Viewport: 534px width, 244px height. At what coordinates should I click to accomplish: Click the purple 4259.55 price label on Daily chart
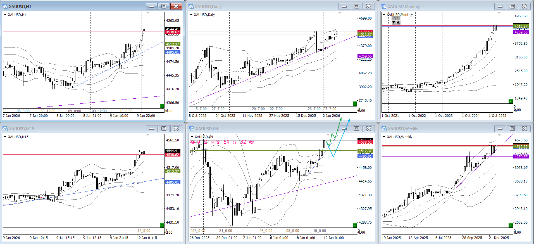pos(365,56)
